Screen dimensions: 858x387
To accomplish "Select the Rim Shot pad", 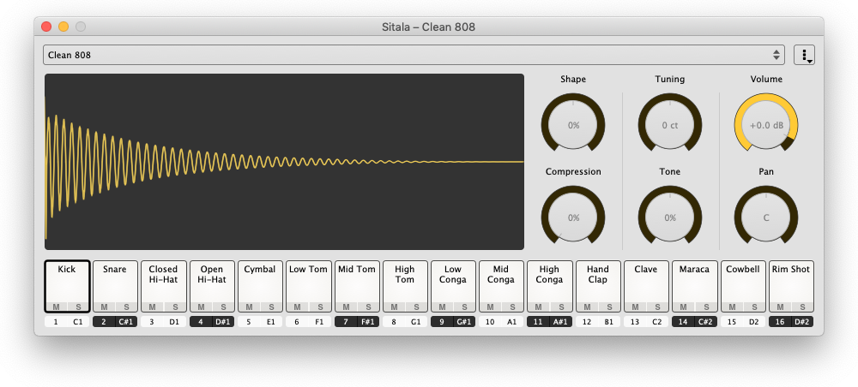I will pyautogui.click(x=791, y=284).
